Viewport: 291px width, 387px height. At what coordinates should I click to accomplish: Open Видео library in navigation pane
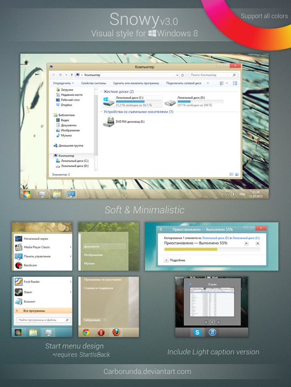tap(63, 120)
